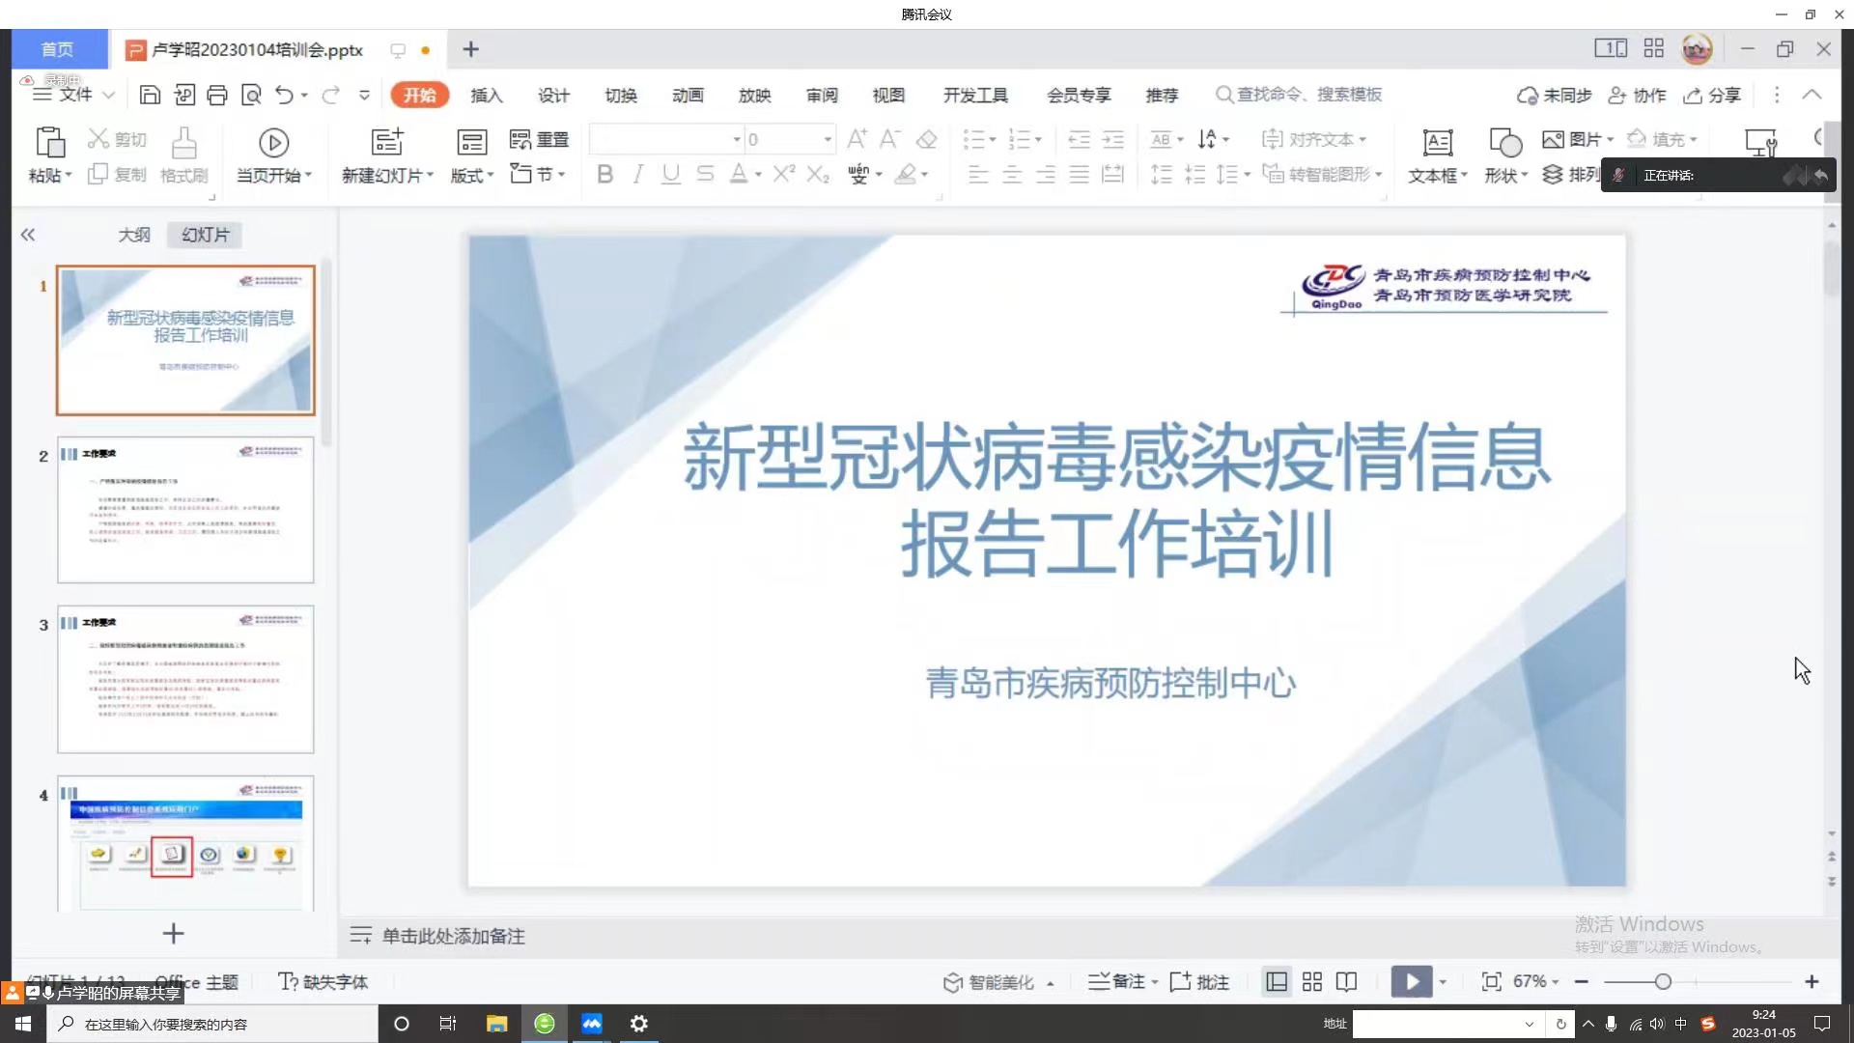Open the Insert (插入) ribbon tab
Viewport: 1854px width, 1043px height.
[487, 95]
